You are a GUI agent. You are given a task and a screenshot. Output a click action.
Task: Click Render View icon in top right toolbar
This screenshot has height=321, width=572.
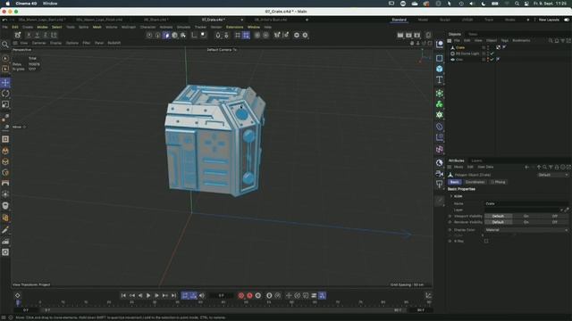[400, 36]
